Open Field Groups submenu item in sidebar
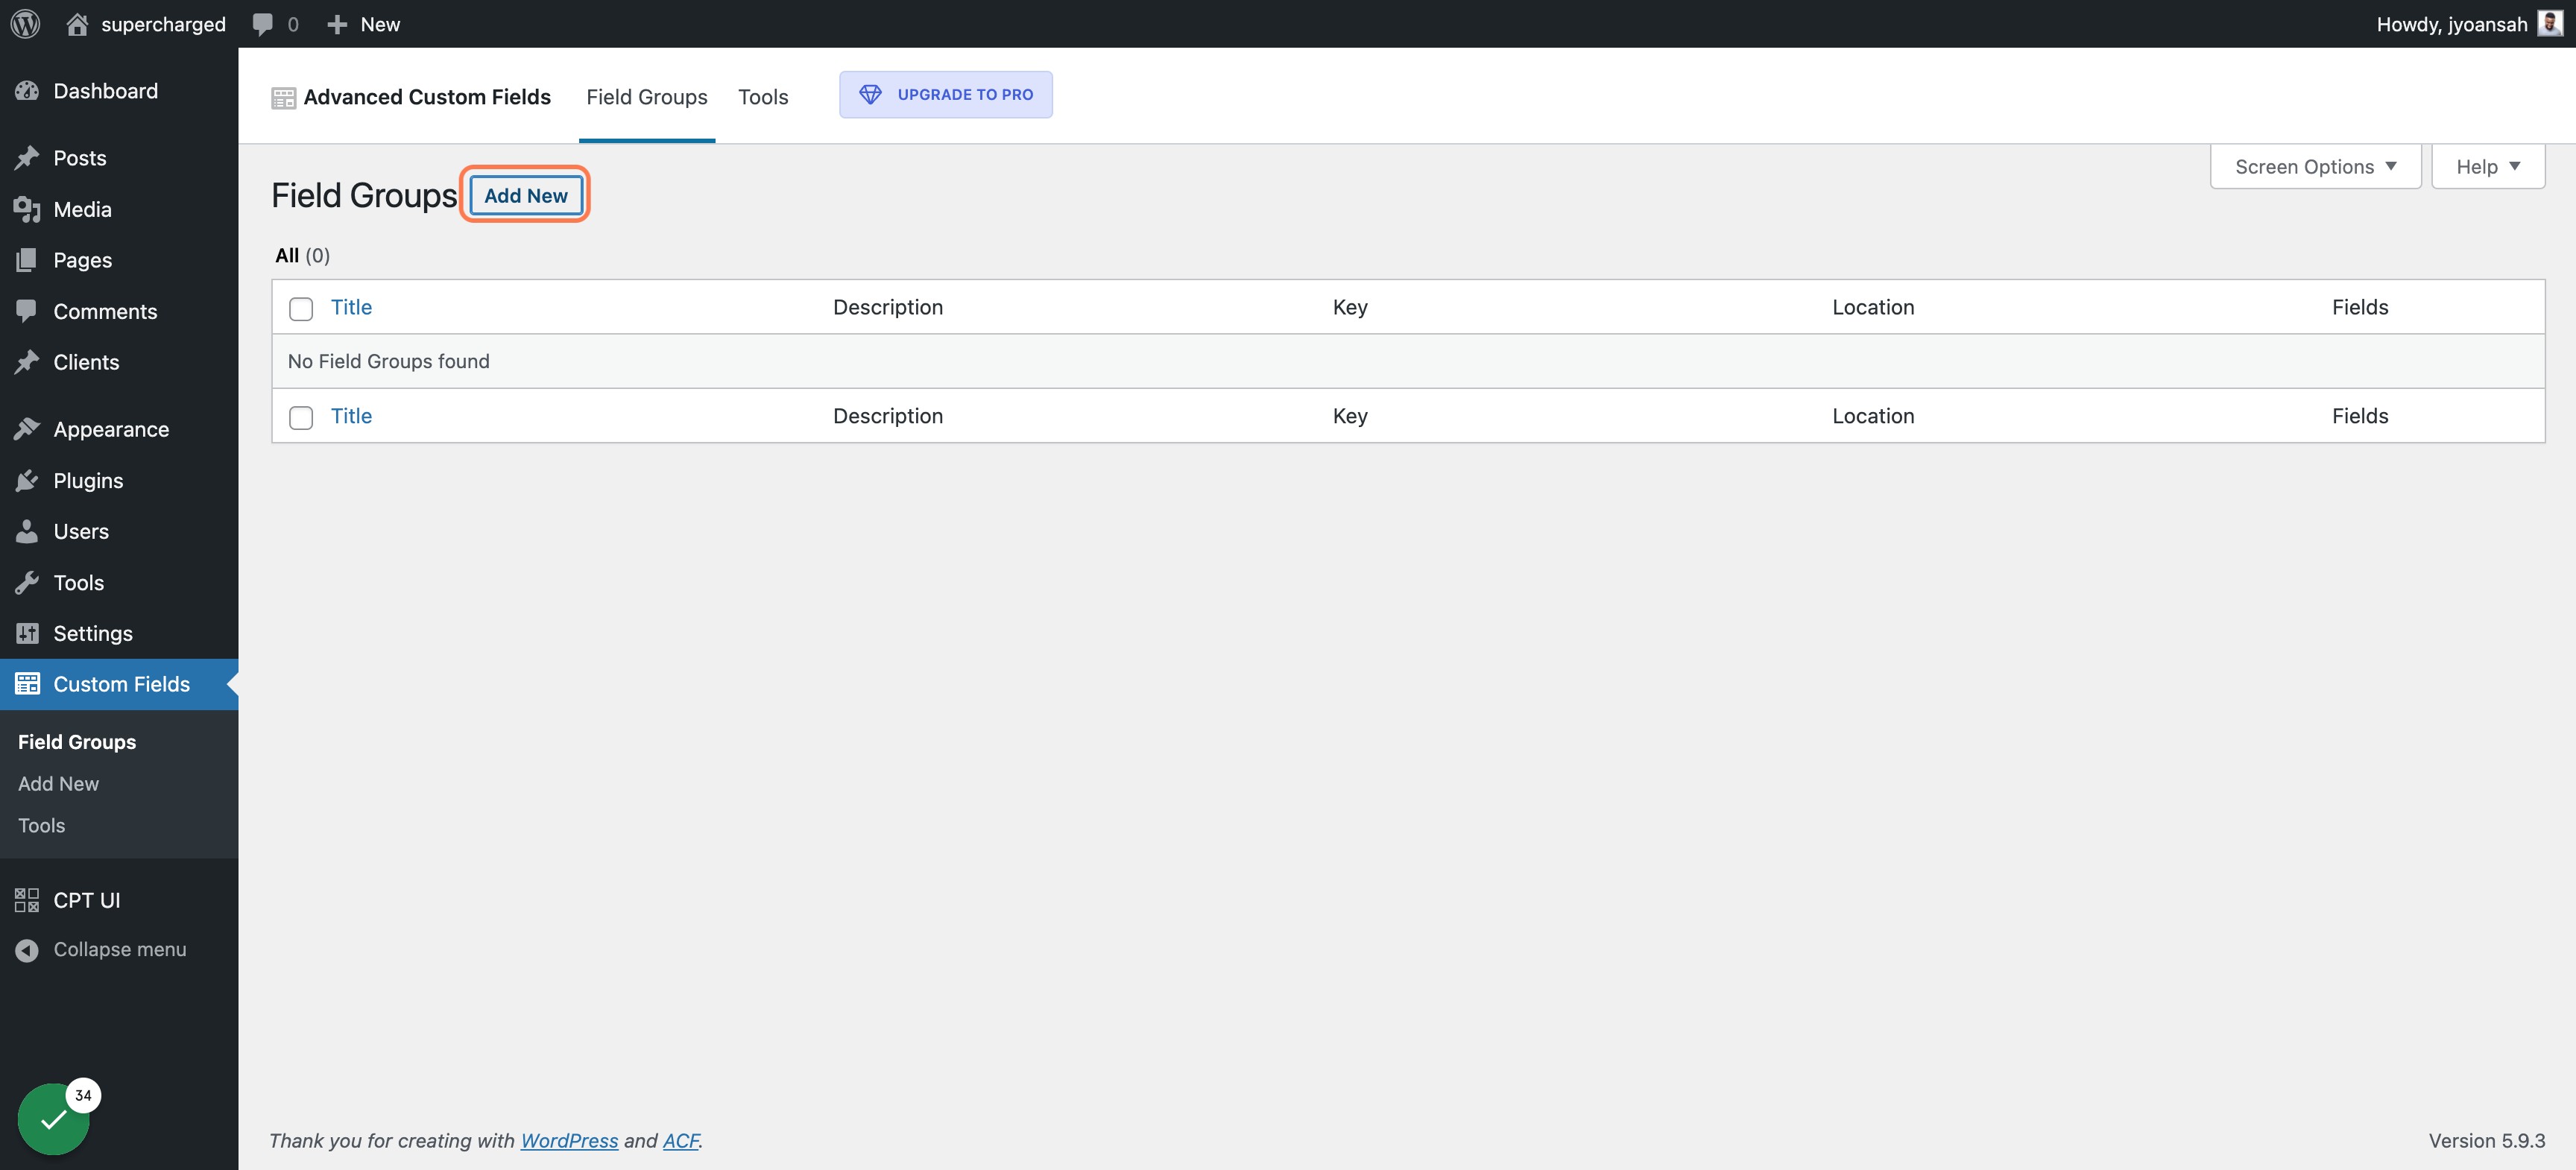2576x1170 pixels. [x=77, y=742]
